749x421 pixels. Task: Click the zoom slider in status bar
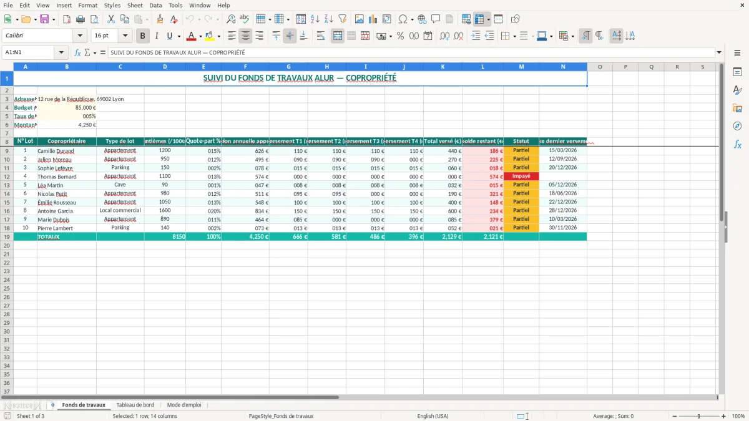699,416
